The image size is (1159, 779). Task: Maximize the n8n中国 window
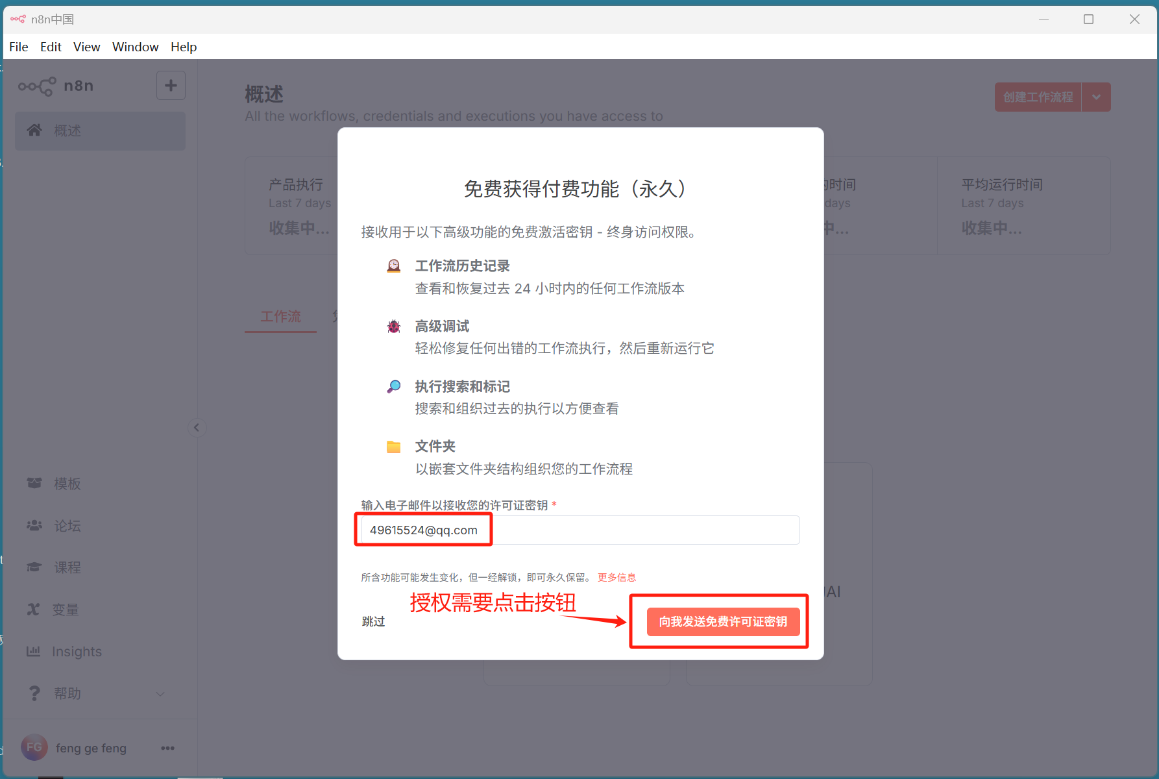coord(1089,19)
